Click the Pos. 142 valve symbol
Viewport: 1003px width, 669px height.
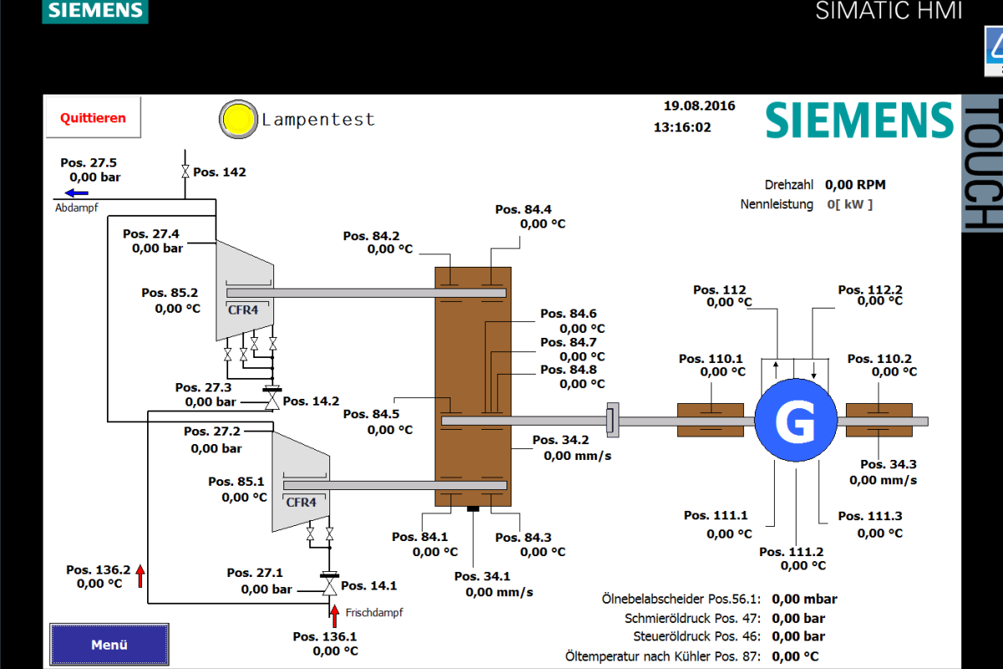184,172
